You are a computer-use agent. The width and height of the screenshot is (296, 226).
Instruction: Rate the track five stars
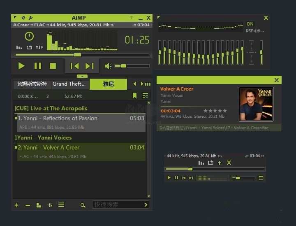point(225,111)
